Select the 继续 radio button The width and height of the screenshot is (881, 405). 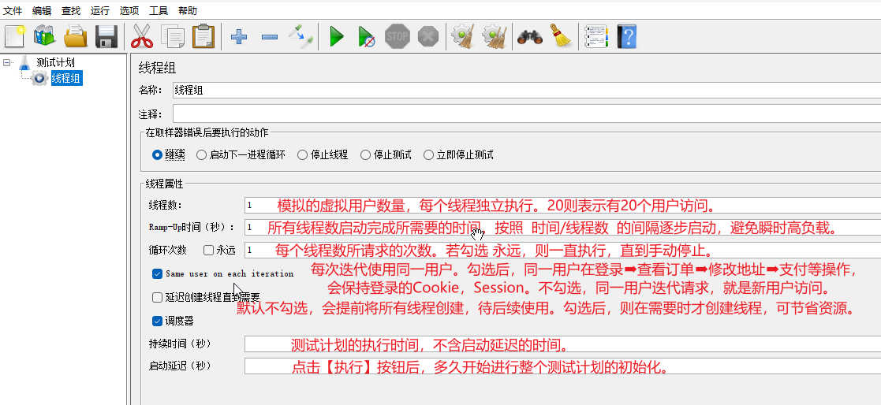point(157,154)
